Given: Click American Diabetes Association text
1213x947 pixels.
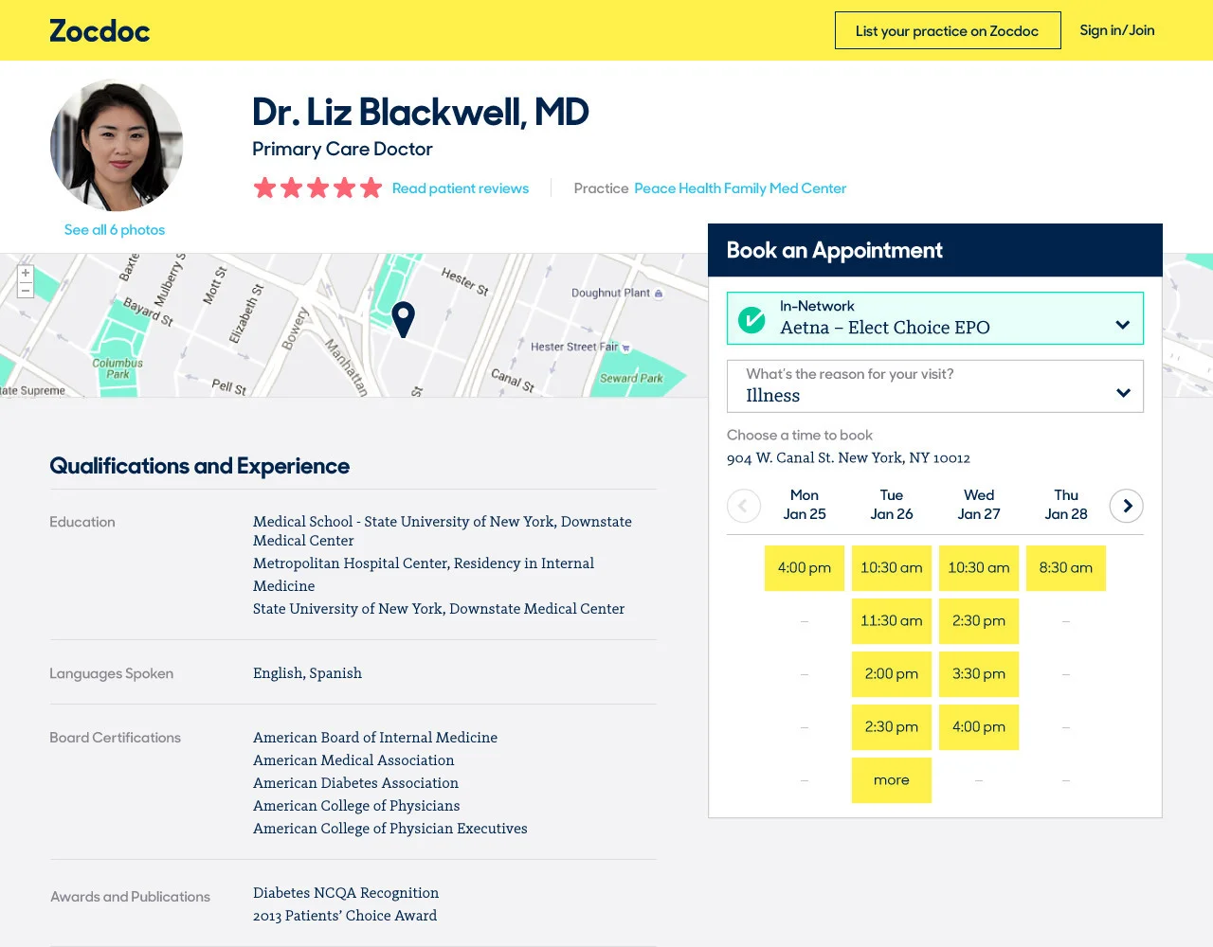Looking at the screenshot, I should point(355,783).
